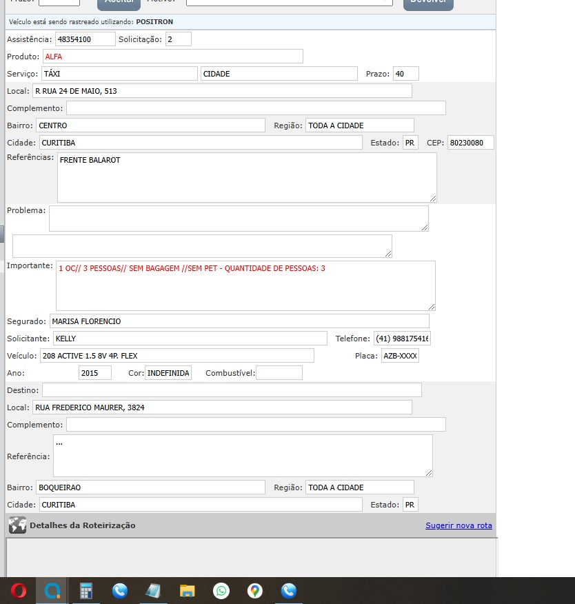Screen dimensions: 575x604
Task: Click the globe icon beside Detalhes da Roteirização
Action: point(17,525)
